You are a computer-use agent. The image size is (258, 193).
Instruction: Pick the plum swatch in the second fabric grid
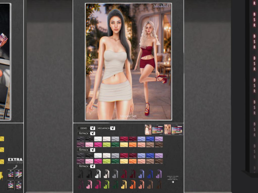coord(80,161)
